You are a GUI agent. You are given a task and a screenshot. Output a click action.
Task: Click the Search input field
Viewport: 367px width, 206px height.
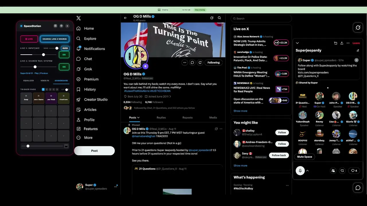pos(261,19)
